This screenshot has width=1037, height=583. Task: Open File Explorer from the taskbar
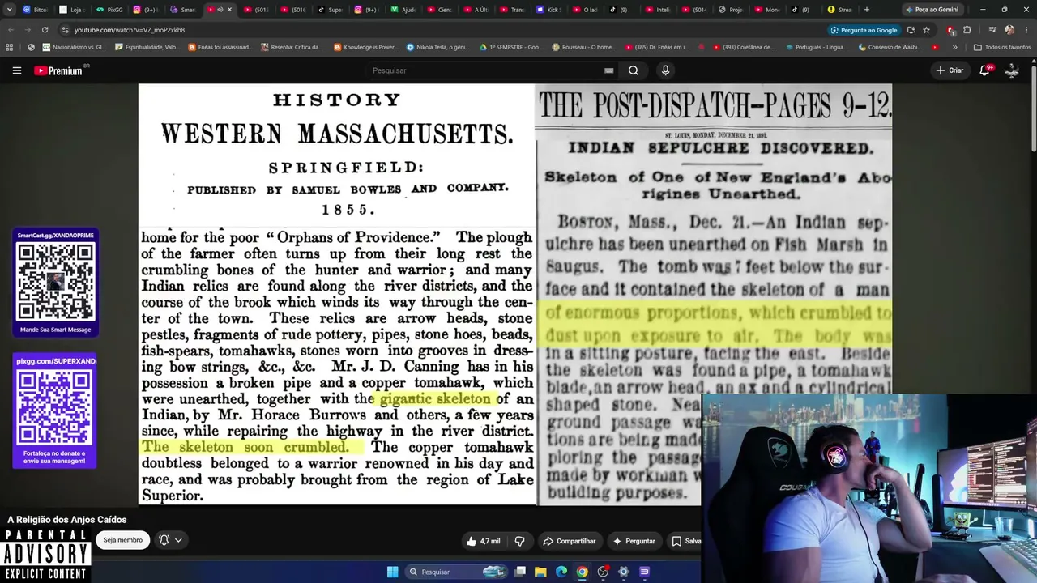pyautogui.click(x=540, y=572)
